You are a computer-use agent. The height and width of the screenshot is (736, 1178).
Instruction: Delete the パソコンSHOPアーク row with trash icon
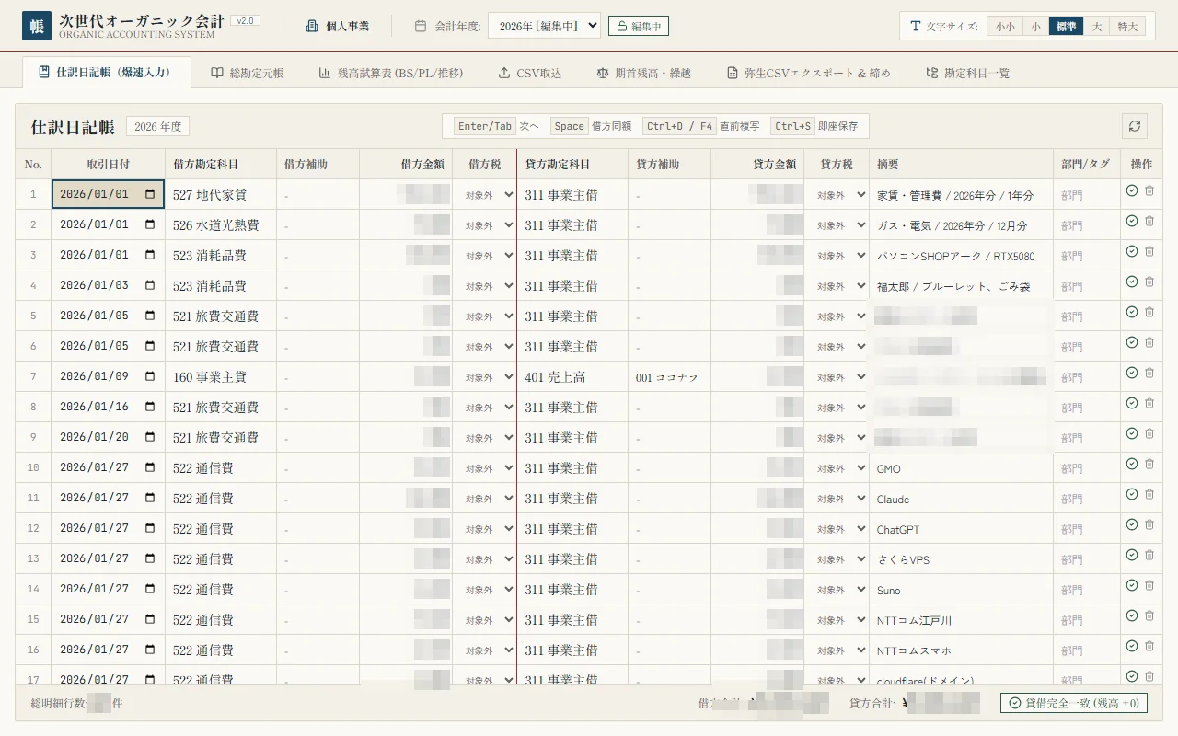point(1149,251)
